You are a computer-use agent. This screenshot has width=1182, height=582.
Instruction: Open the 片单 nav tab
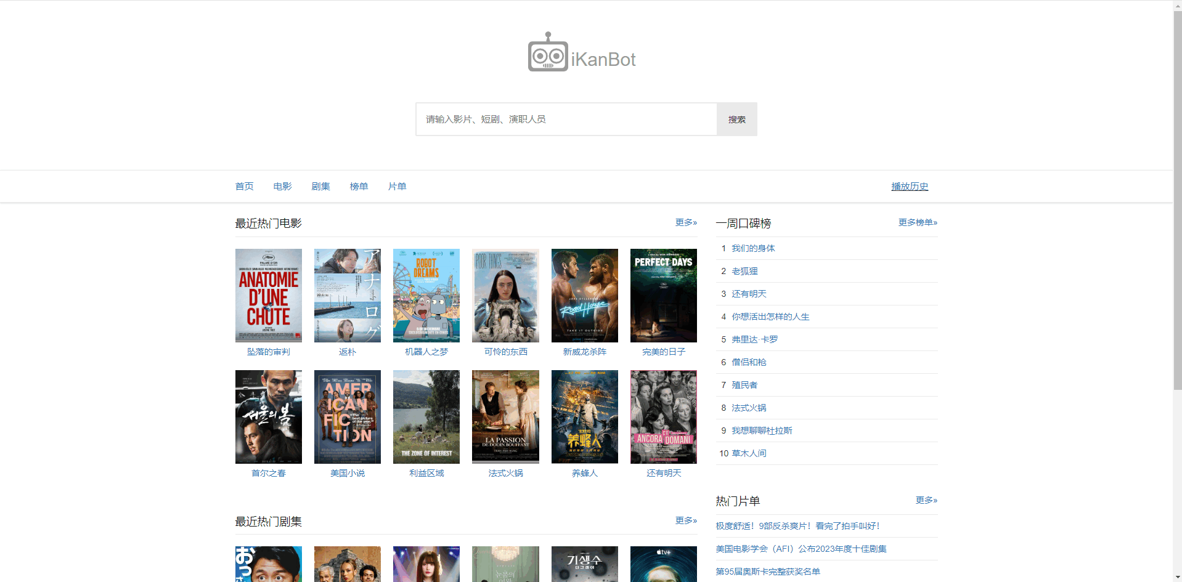(x=397, y=187)
